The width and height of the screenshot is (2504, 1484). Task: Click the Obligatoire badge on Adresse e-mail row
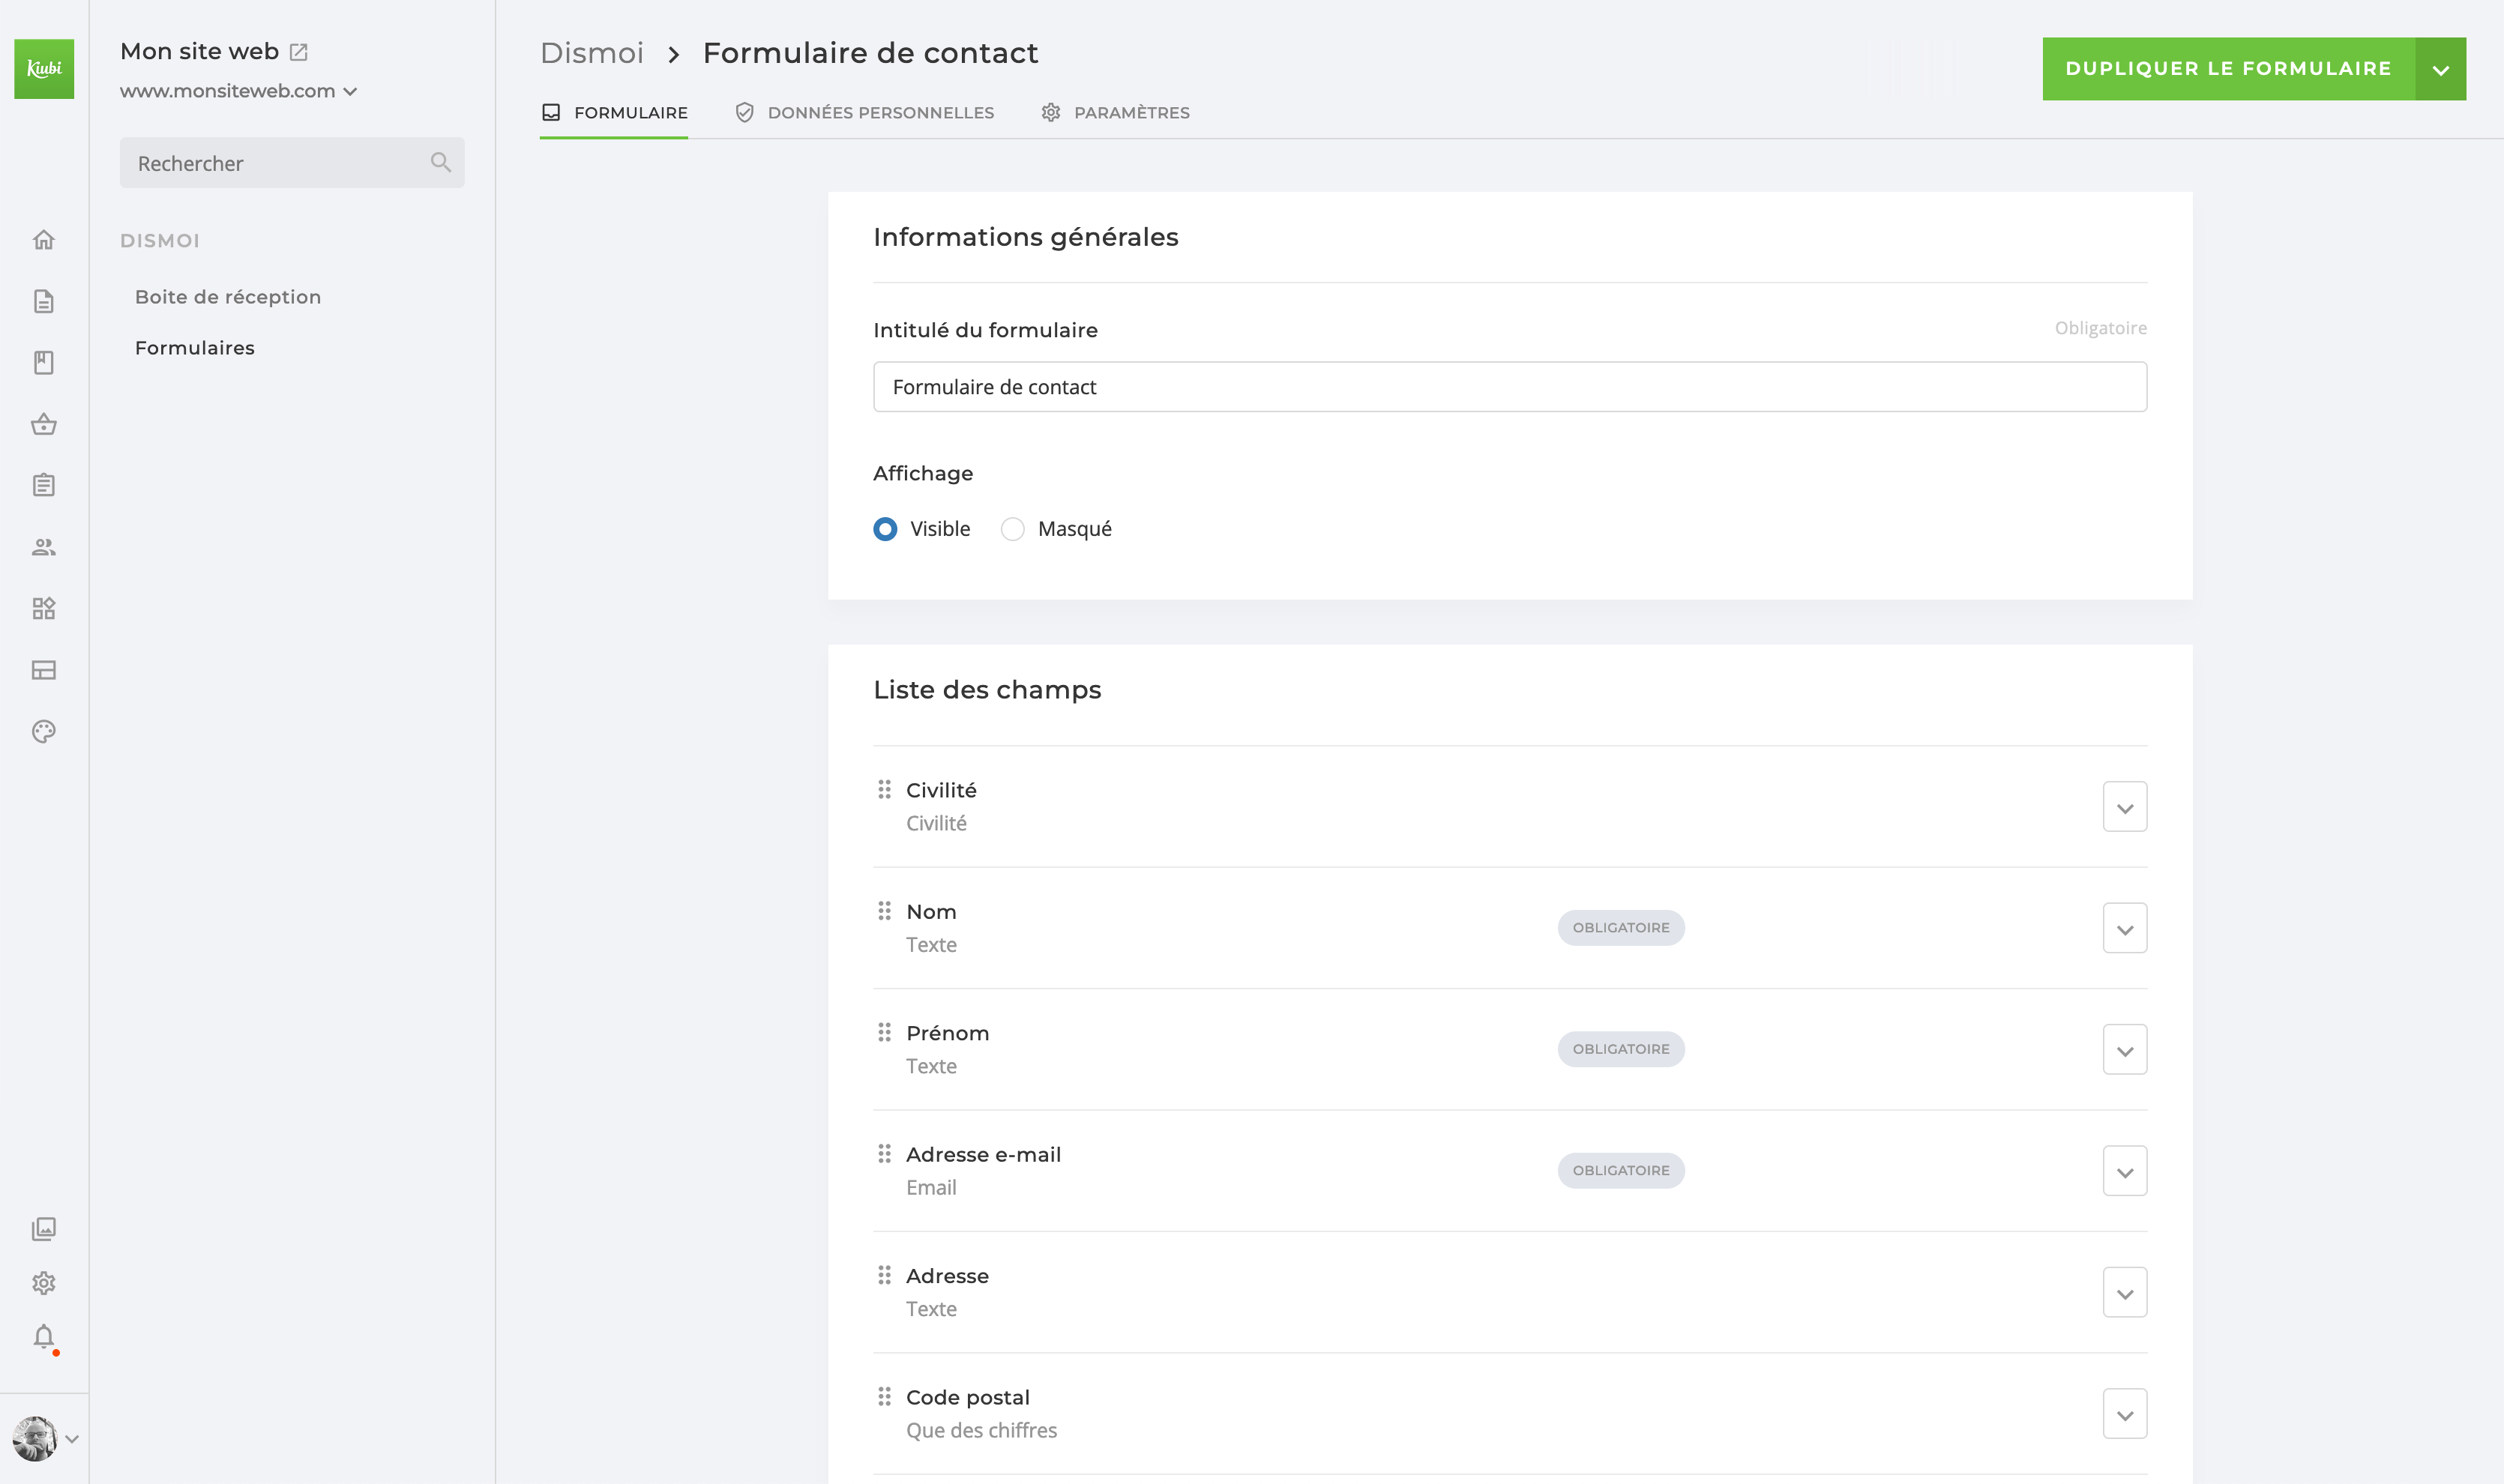1621,1170
